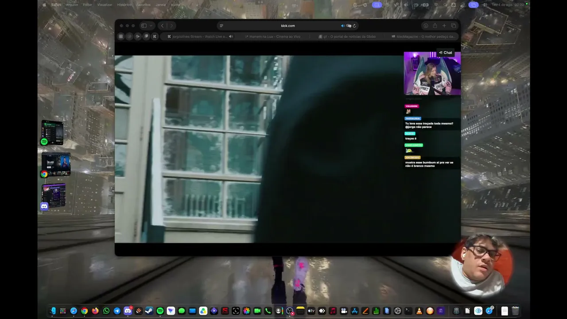This screenshot has height=319, width=567.
Task: Open WhatsApp from the Dock
Action: [x=106, y=311]
